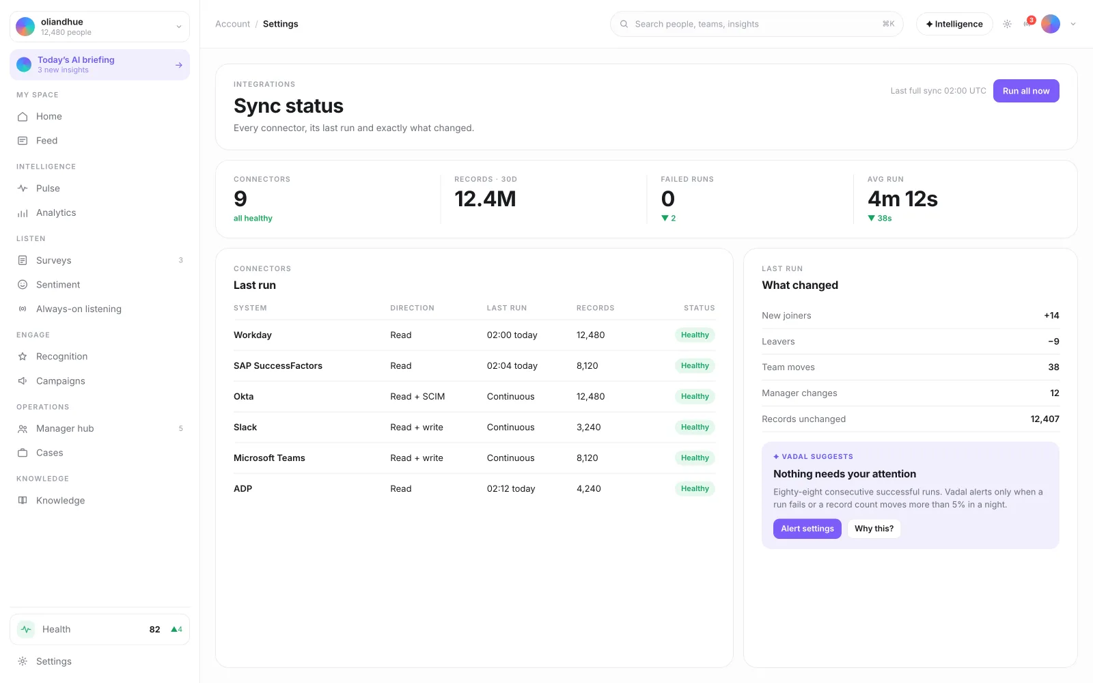Click the Always-on listening icon
The height and width of the screenshot is (683, 1093).
coord(23,309)
